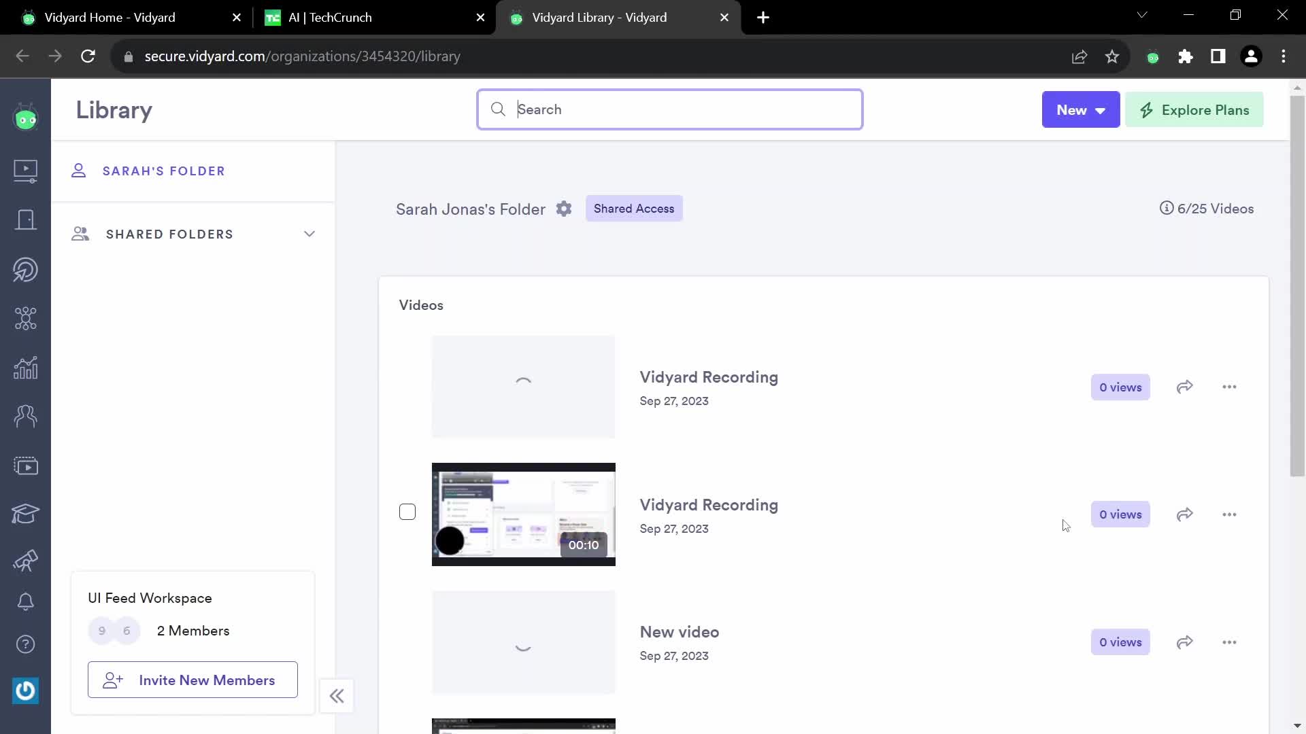Select the Help question mark icon
Screen dimensions: 1306x734
tap(25, 645)
